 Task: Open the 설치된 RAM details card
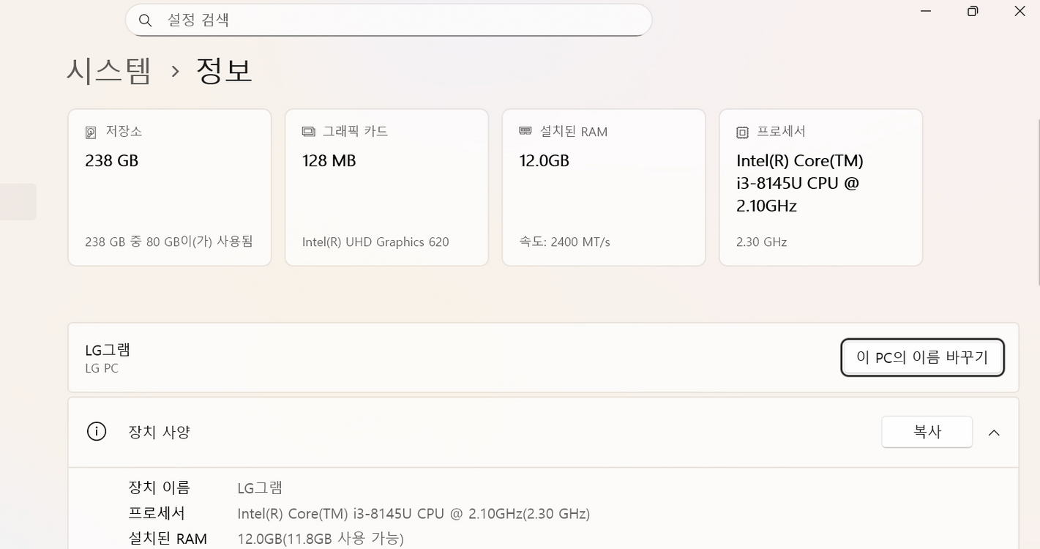[603, 187]
